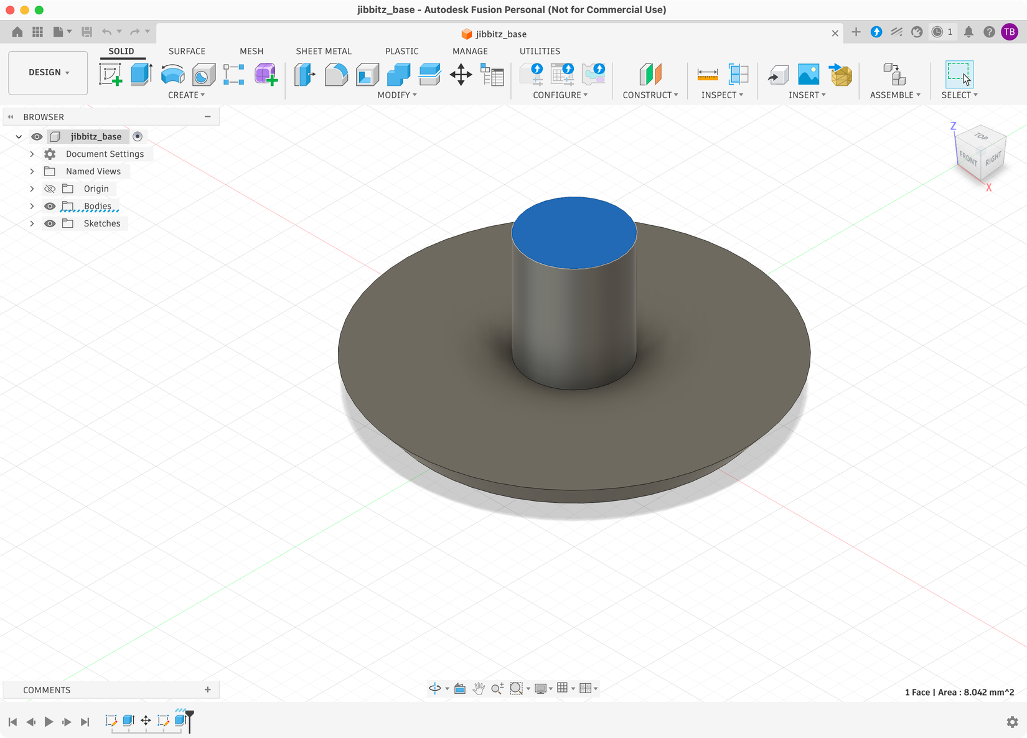1027x738 pixels.
Task: Click the Insert Derive icon
Action: click(778, 75)
